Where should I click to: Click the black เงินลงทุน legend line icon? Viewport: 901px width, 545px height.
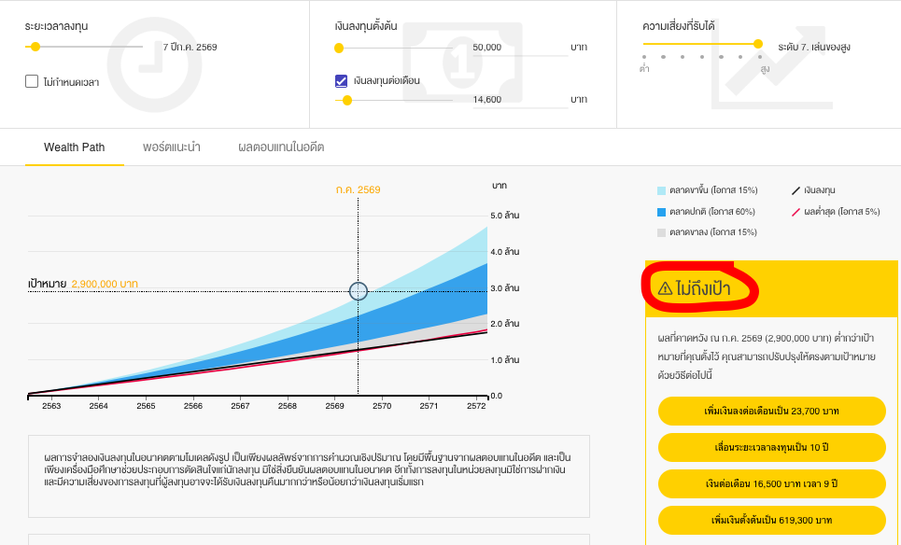click(x=796, y=190)
